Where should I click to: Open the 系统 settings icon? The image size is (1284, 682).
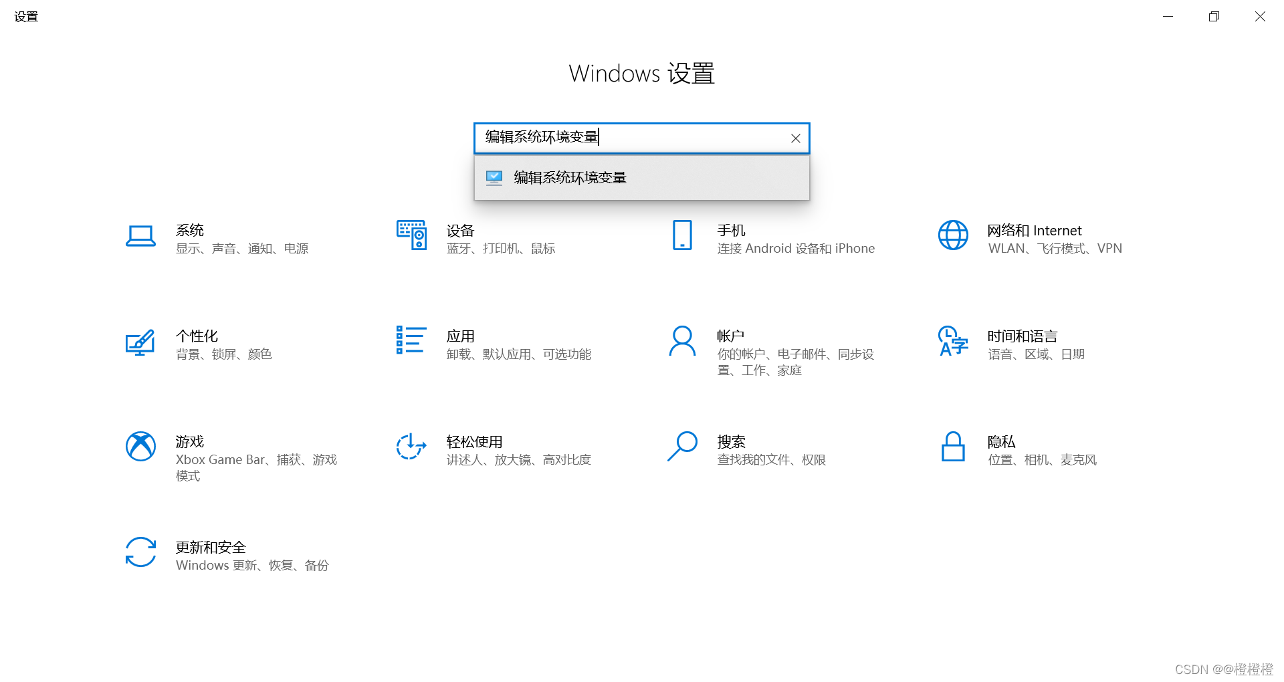click(x=140, y=237)
